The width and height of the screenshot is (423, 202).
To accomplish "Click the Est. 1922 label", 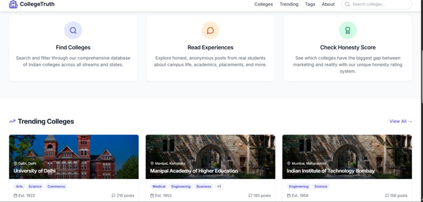I will point(27,196).
